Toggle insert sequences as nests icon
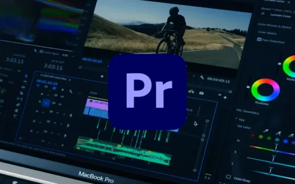The width and height of the screenshot is (295, 184). point(38,85)
